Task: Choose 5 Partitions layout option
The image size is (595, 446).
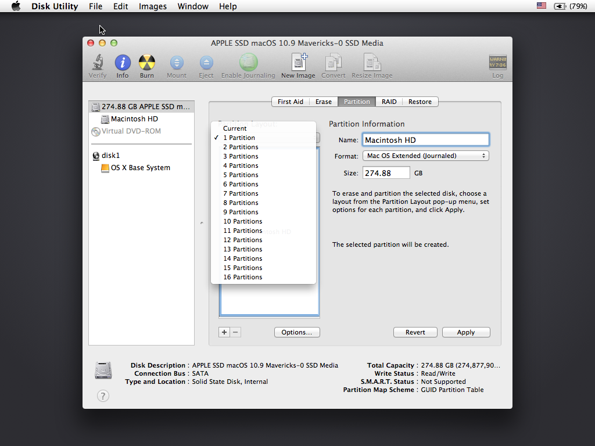Action: (263, 175)
